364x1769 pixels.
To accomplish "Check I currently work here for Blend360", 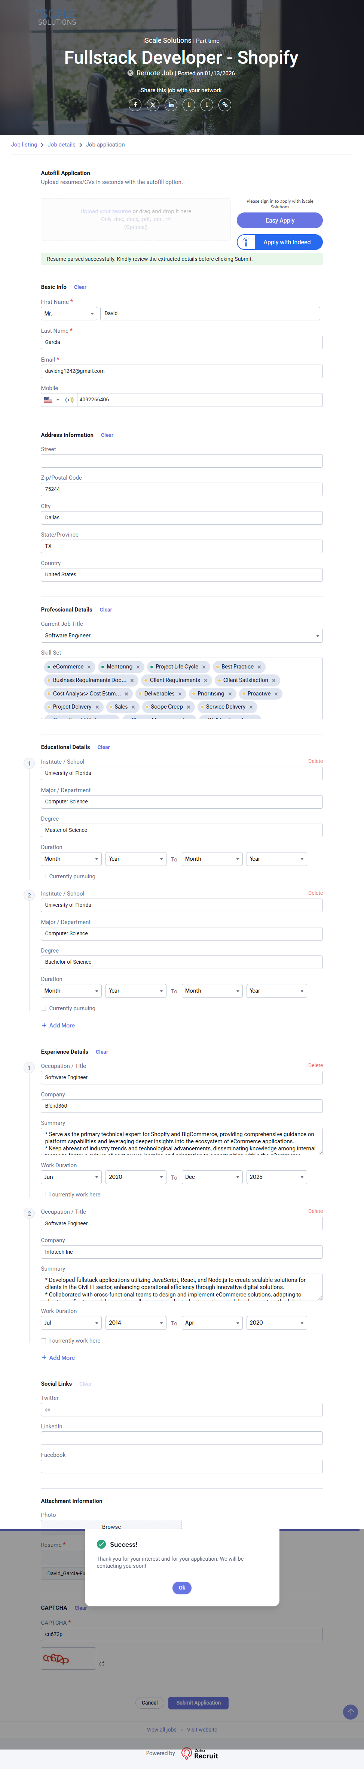I will tap(44, 1195).
